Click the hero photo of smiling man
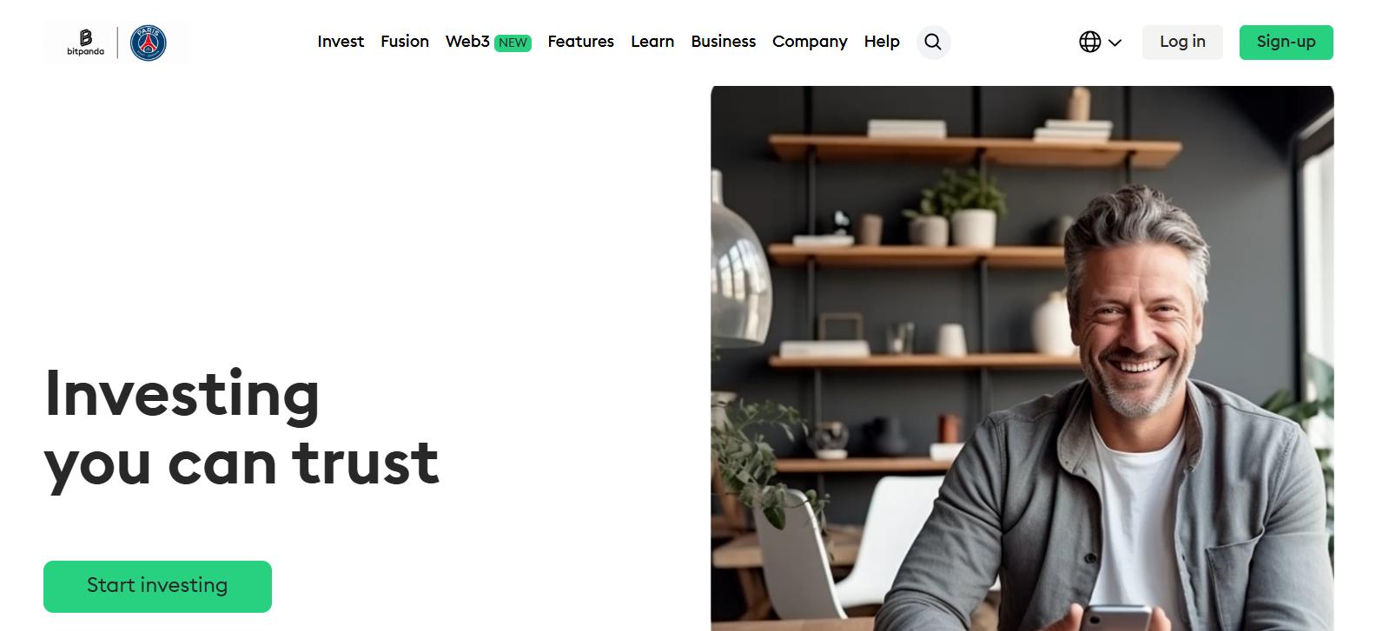Viewport: 1376px width, 631px height. (1022, 358)
